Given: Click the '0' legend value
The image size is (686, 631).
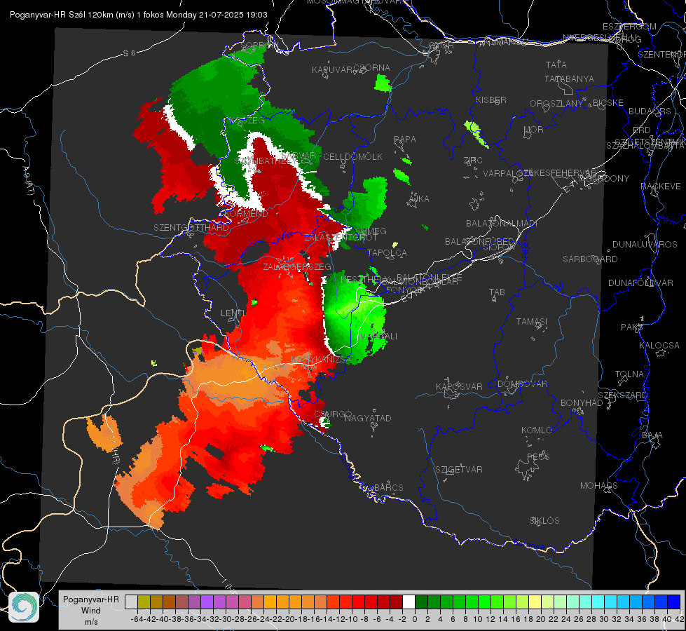Looking at the screenshot, I should (x=415, y=619).
